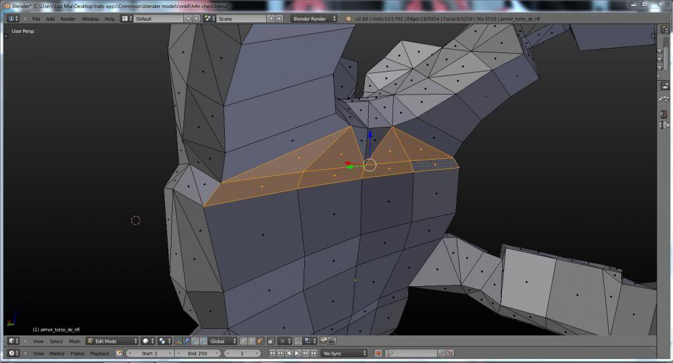Open Blender Render engine dropdown
The height and width of the screenshot is (363, 673).
click(x=313, y=18)
